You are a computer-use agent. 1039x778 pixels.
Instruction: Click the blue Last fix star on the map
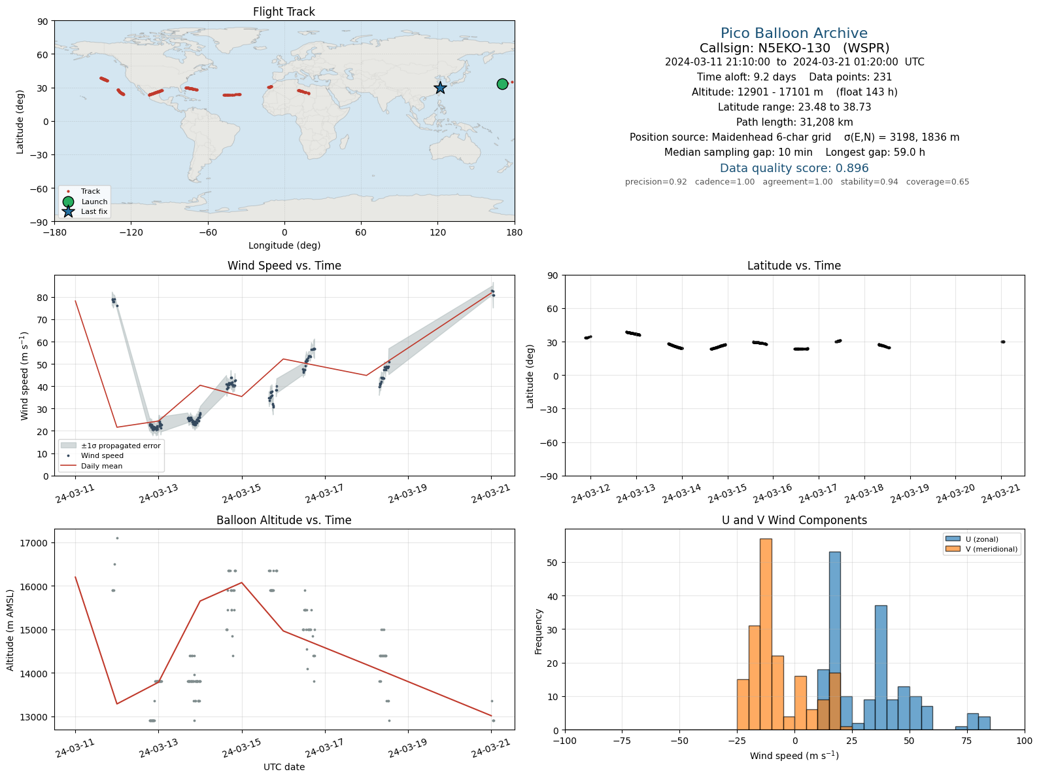coord(441,88)
